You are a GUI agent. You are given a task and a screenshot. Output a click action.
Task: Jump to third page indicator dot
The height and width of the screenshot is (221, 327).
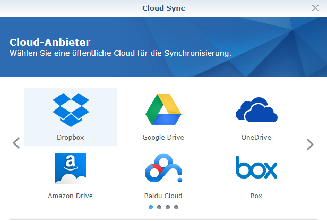[x=168, y=207]
